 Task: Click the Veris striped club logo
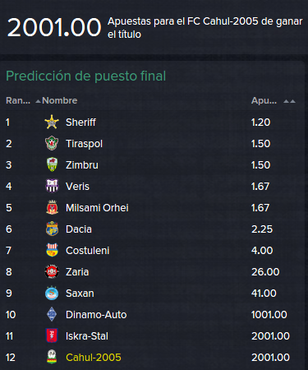pyautogui.click(x=52, y=186)
